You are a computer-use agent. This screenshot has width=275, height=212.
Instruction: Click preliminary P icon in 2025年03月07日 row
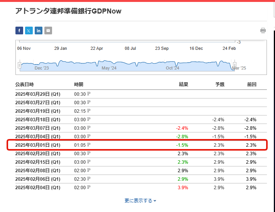pos(89,127)
